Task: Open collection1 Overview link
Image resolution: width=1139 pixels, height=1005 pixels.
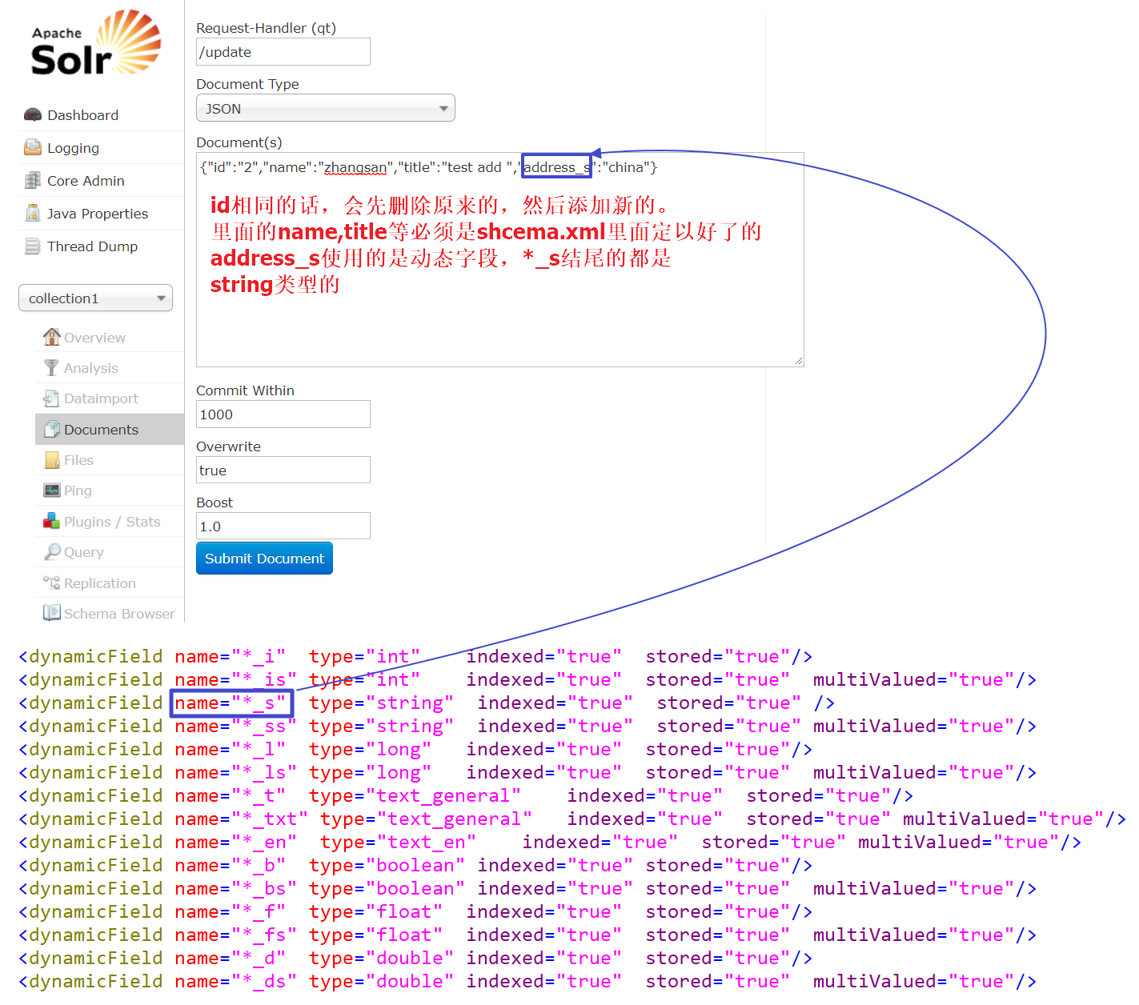Action: [x=94, y=338]
